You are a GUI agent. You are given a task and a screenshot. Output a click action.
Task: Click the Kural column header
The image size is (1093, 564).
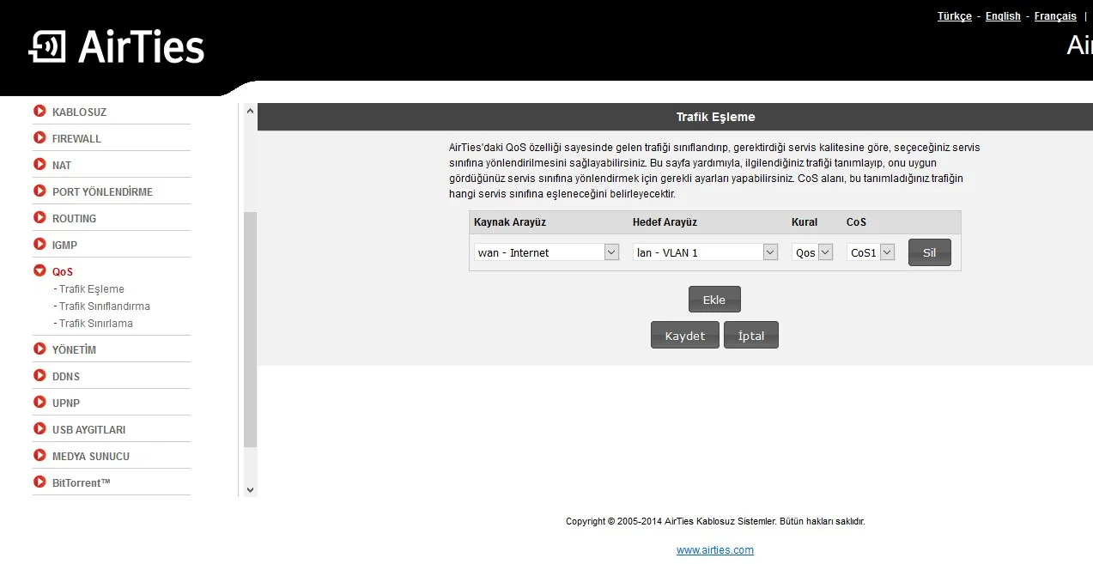pos(805,222)
